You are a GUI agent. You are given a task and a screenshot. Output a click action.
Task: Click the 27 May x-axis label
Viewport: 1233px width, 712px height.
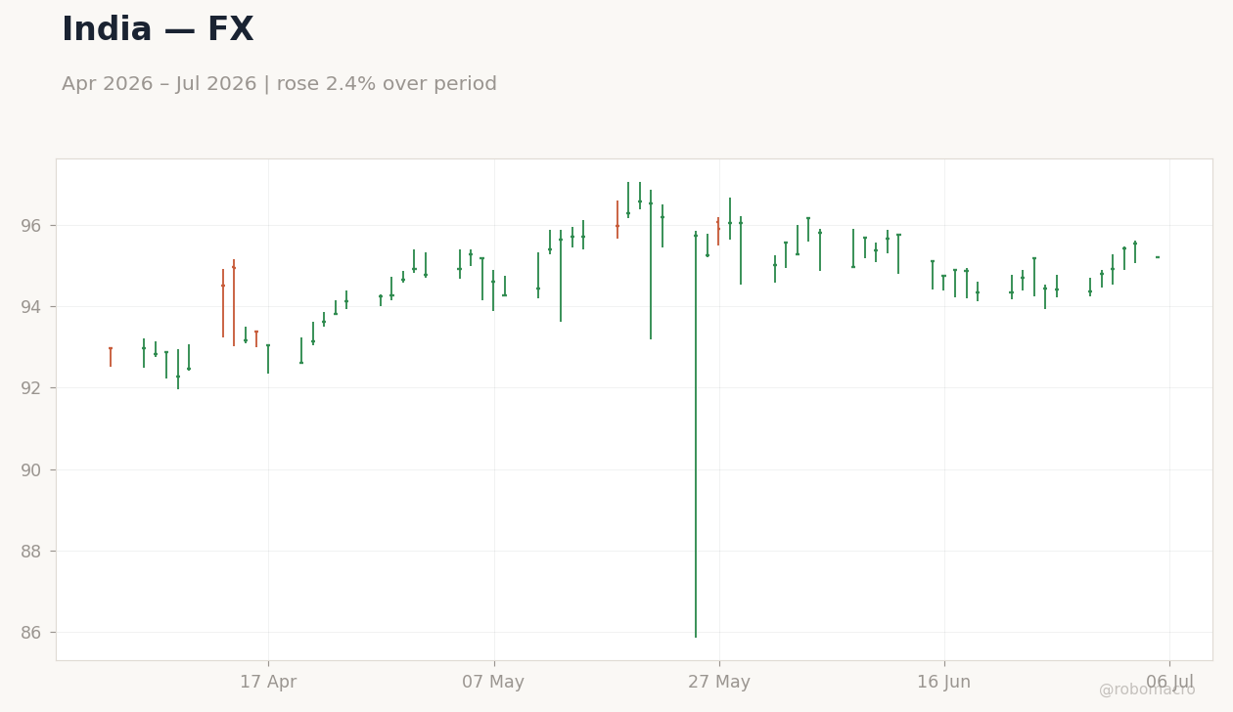719,683
